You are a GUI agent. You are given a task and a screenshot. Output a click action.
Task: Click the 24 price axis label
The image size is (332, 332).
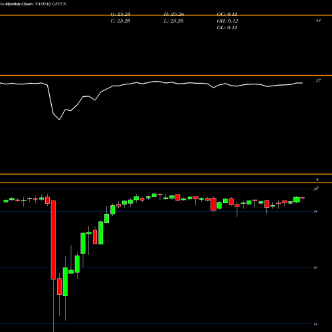click(315, 212)
